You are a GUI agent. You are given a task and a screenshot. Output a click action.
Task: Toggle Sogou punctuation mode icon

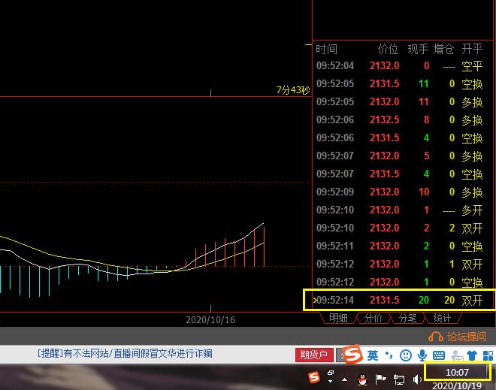pos(389,355)
